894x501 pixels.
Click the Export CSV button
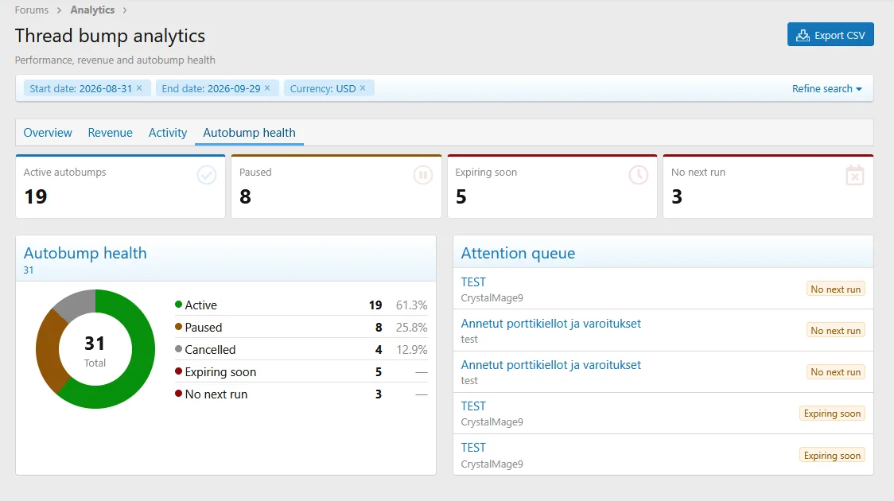tap(830, 35)
